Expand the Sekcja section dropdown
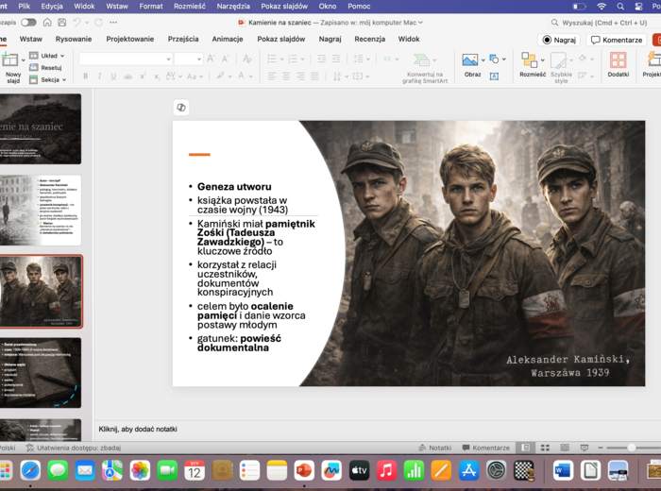661x491 pixels. [x=52, y=80]
